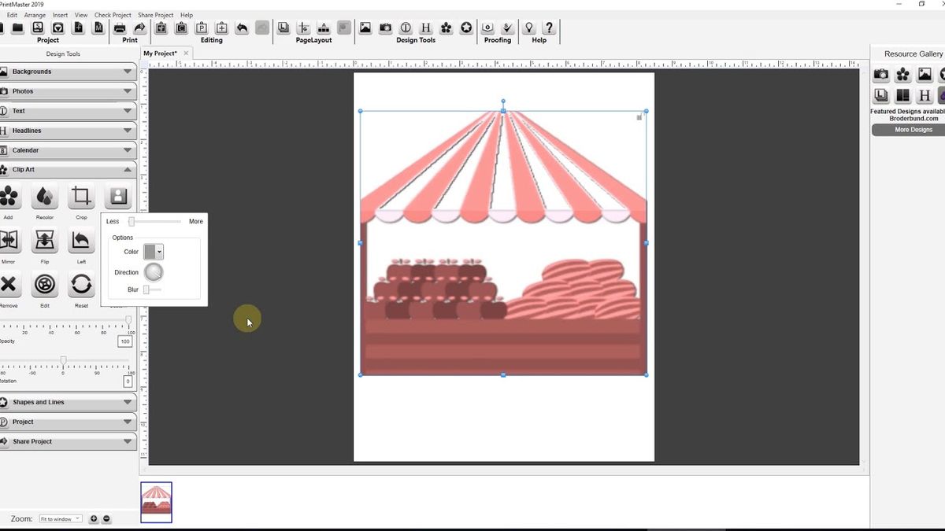Click the Less/More shadow slider handle
Image resolution: width=945 pixels, height=531 pixels.
coord(132,222)
